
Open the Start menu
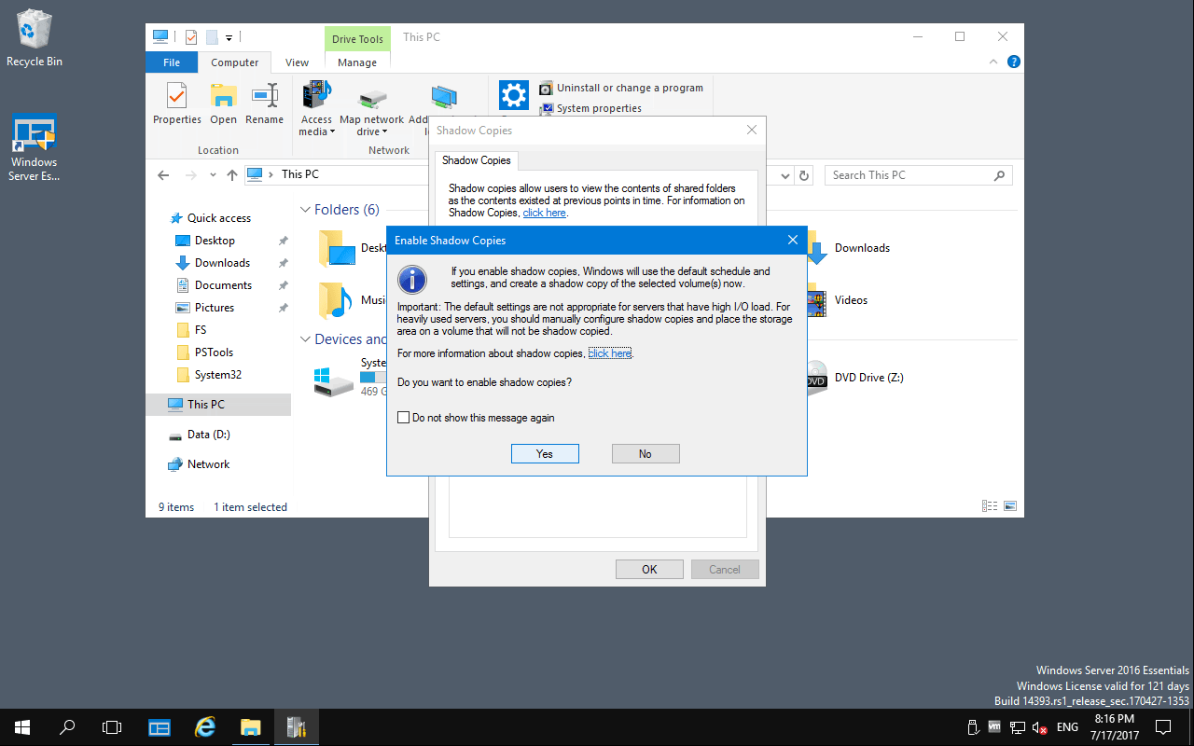point(22,727)
